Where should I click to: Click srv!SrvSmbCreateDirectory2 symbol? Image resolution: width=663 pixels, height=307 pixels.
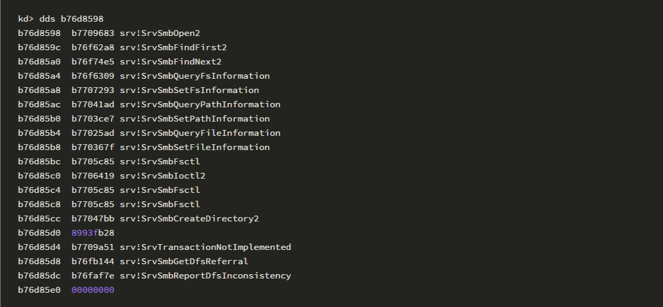point(189,219)
